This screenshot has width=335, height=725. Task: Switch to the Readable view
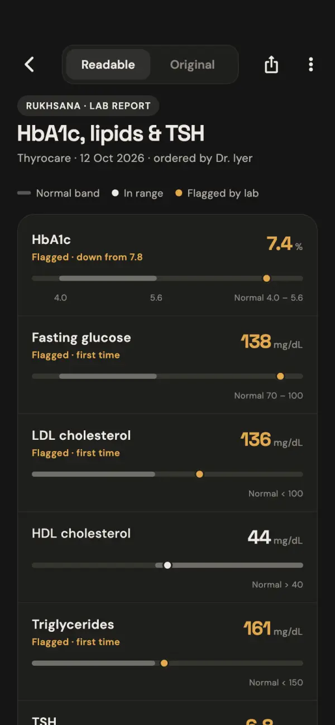108,65
